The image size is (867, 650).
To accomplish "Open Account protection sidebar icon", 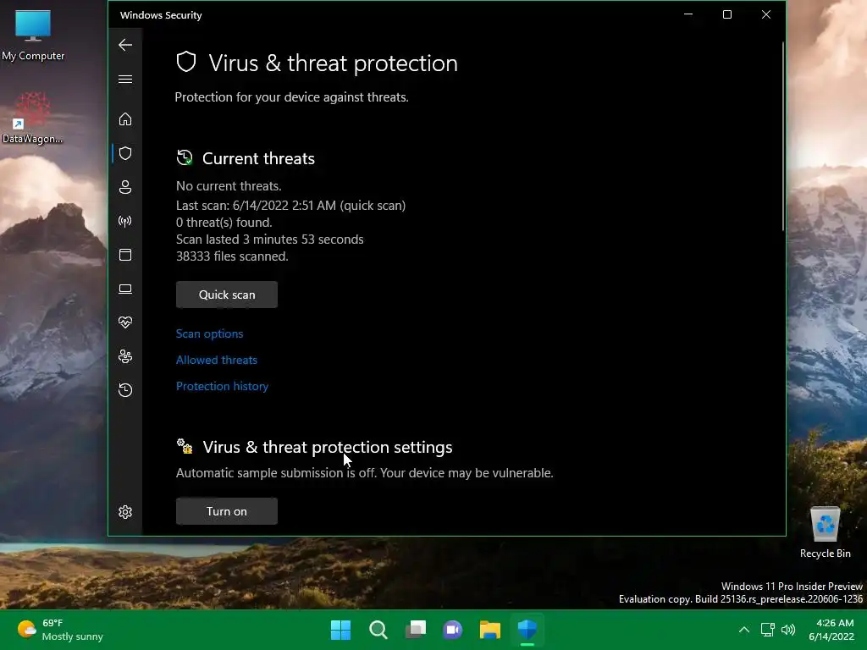I will click(125, 187).
